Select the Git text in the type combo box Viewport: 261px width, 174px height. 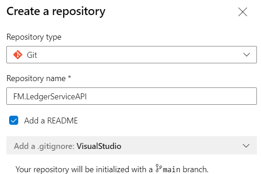tap(32, 55)
